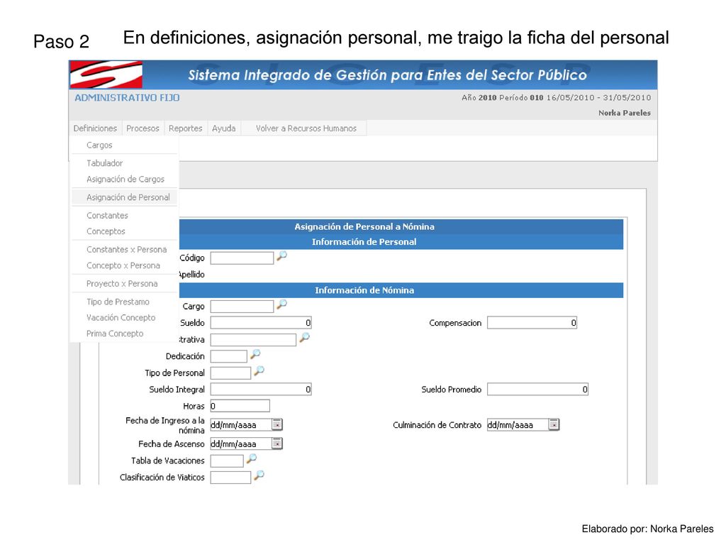Click the search magnifier next to Cargo
The width and height of the screenshot is (726, 545).
(281, 304)
